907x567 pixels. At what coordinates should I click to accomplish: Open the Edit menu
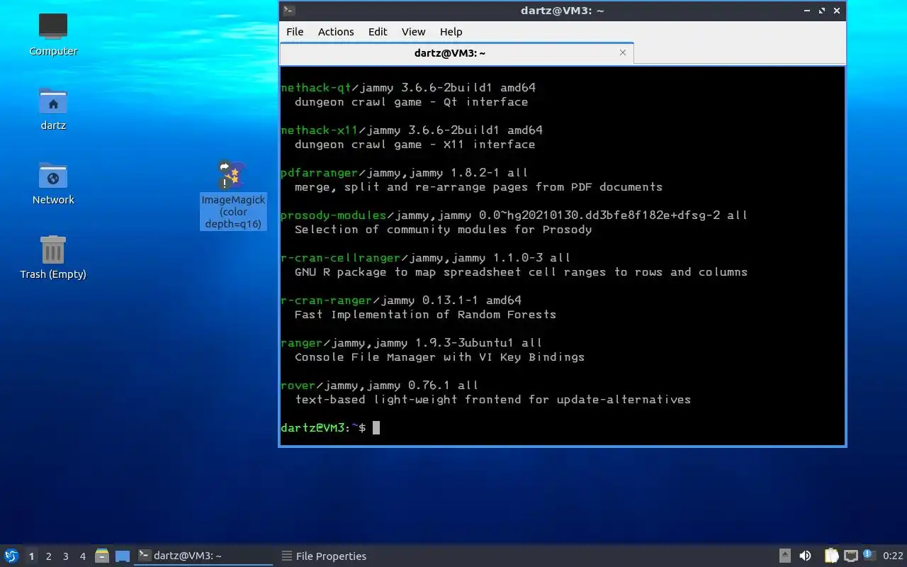coord(378,32)
